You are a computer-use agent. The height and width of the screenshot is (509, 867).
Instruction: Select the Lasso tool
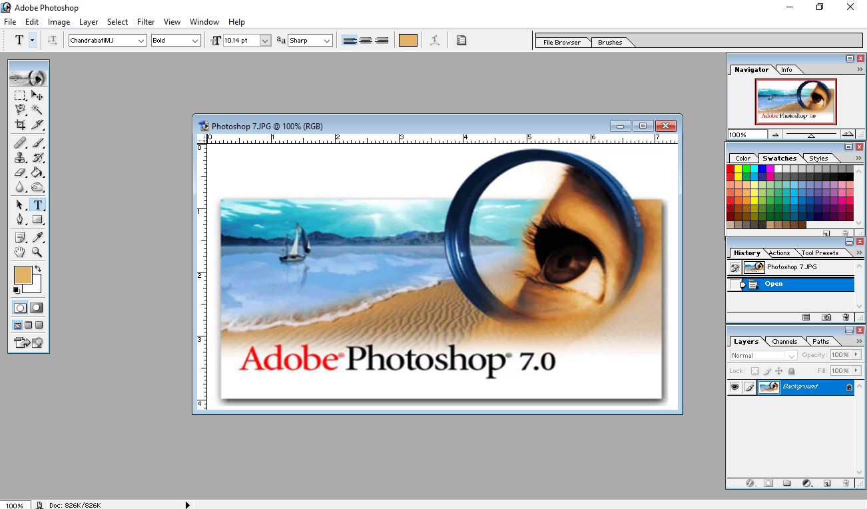coord(20,110)
